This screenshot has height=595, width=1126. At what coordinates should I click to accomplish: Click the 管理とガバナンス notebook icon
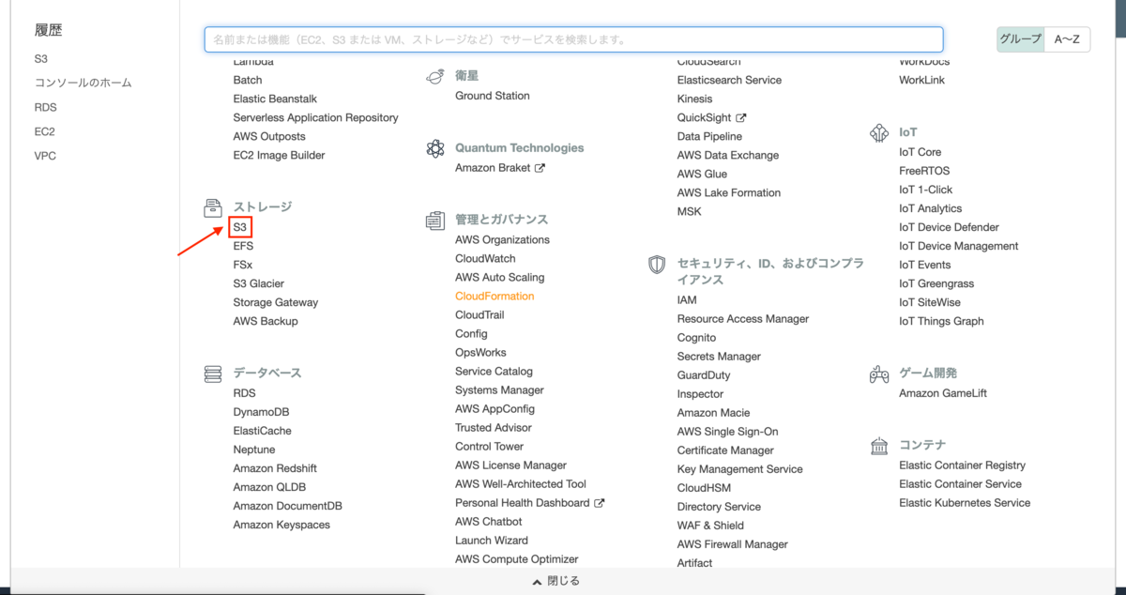pos(434,220)
